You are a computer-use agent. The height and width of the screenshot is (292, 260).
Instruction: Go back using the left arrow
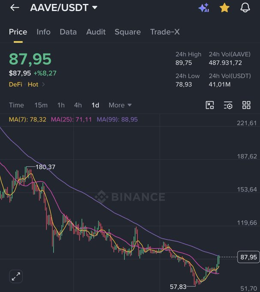pos(15,8)
